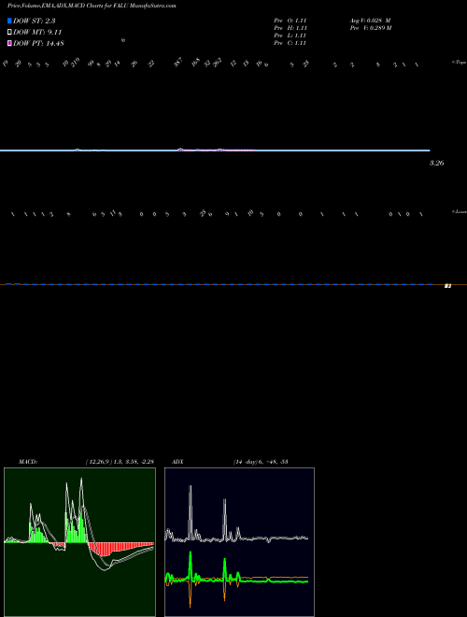467x617 pixels.
Task: Click the blue DOW ST legend swatch
Action: point(9,21)
